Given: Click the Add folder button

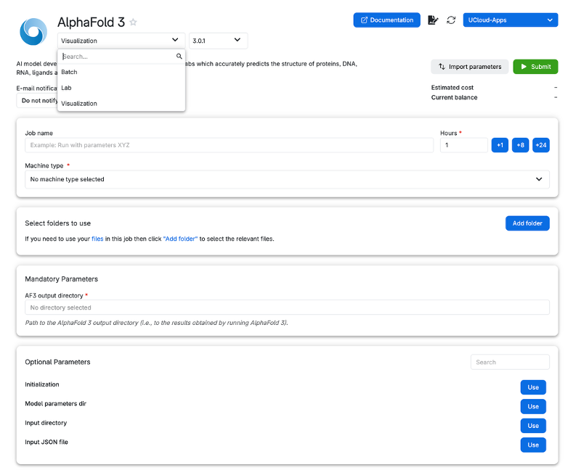Looking at the screenshot, I should (x=527, y=223).
